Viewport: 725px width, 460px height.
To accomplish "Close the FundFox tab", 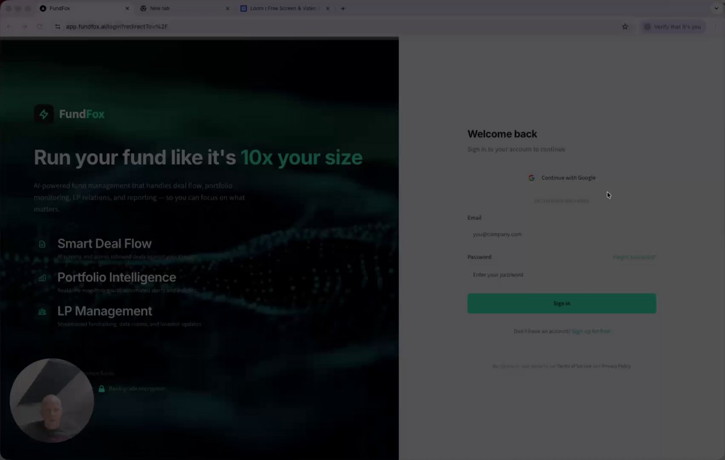I will [127, 8].
